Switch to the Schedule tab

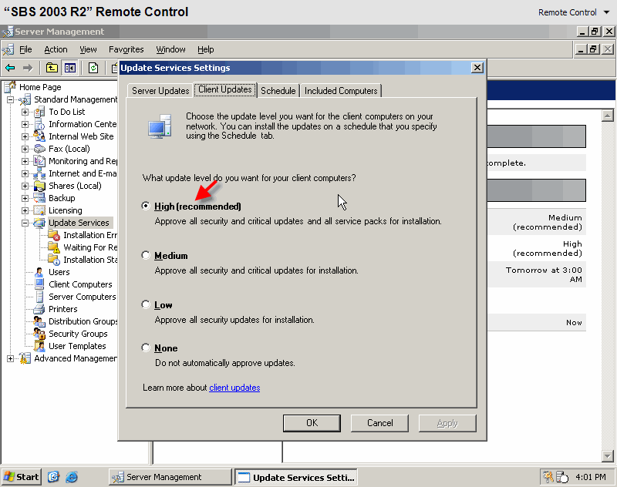point(278,91)
